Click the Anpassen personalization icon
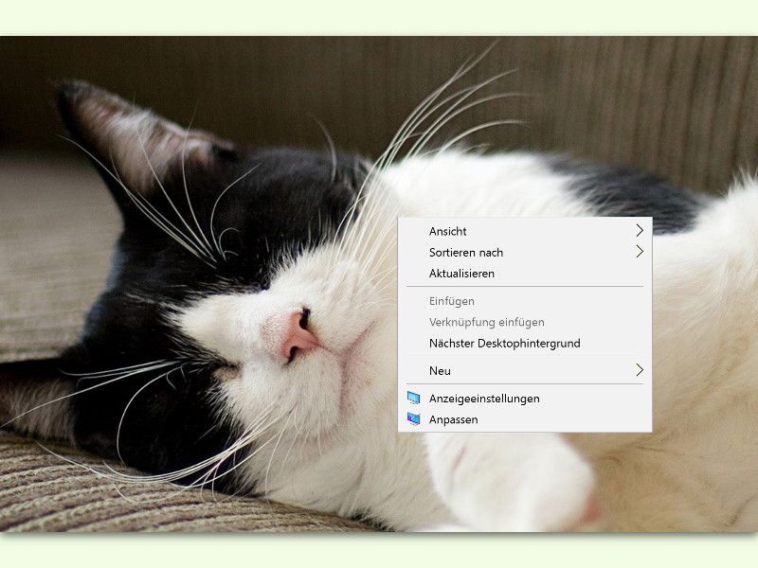758x568 pixels. [413, 418]
